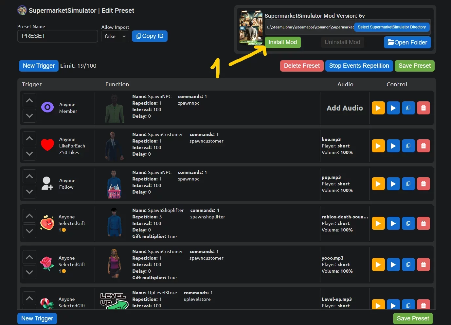Select the purple eye Member trigger icon
This screenshot has height=325, width=451.
pyautogui.click(x=47, y=107)
